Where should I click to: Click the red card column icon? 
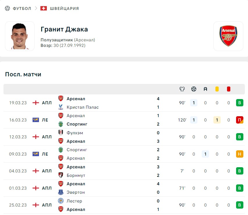[229, 89]
